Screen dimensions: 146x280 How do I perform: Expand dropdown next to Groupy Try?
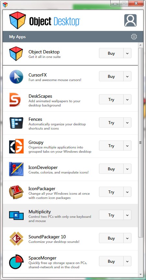coord(127,146)
